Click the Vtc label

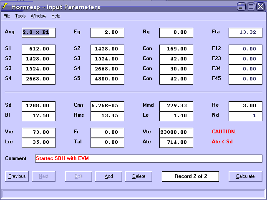pyautogui.click(x=146, y=132)
